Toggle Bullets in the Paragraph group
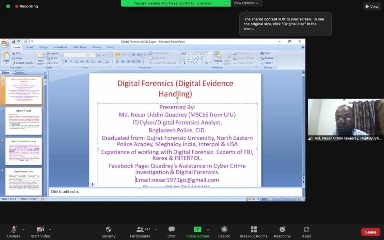The height and width of the screenshot is (240, 384). point(118,55)
